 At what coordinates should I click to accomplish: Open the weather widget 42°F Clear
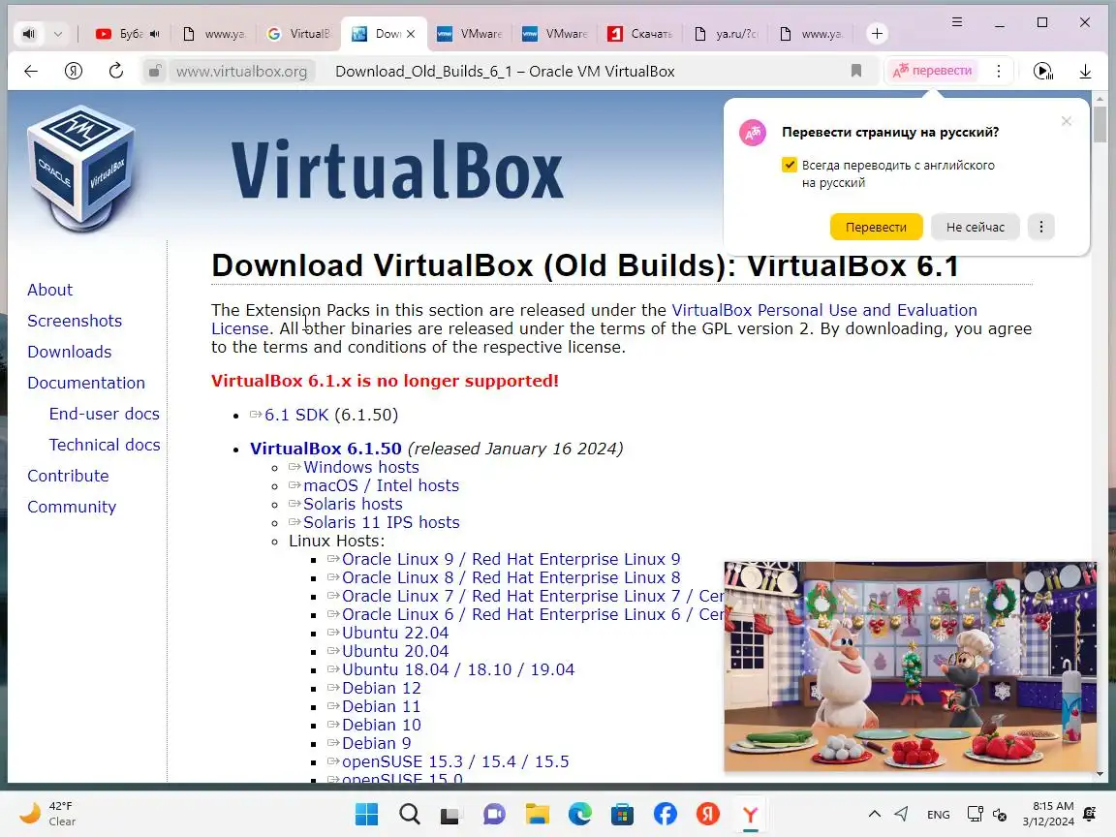[x=48, y=814]
